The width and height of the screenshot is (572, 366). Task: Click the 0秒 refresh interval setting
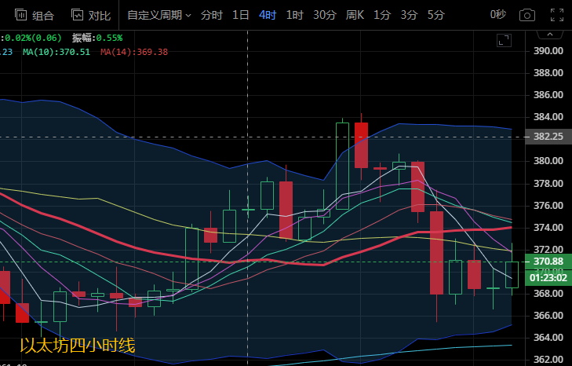498,15
